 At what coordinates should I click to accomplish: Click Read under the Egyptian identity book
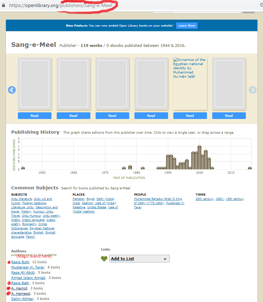click(190, 115)
